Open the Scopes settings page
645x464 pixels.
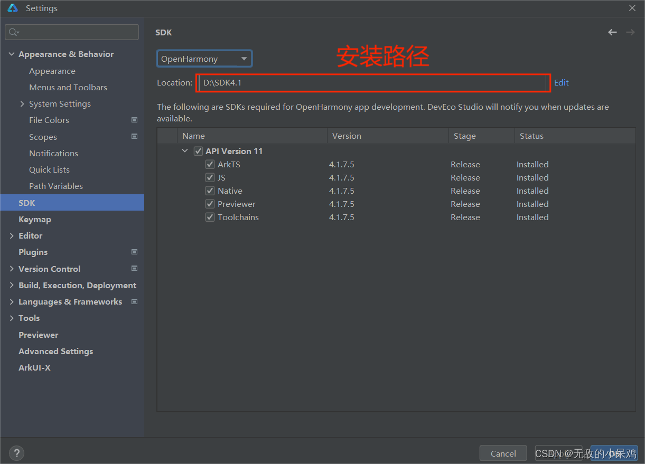pos(43,137)
